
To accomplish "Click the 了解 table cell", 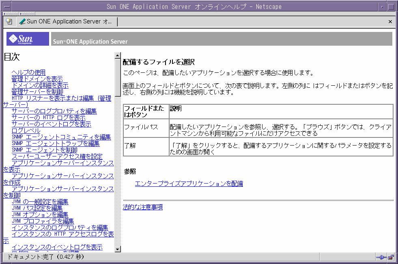I will 146,147.
